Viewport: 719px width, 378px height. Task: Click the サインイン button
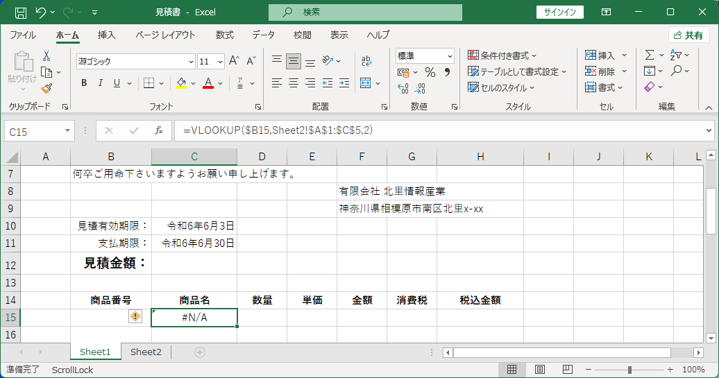(560, 12)
